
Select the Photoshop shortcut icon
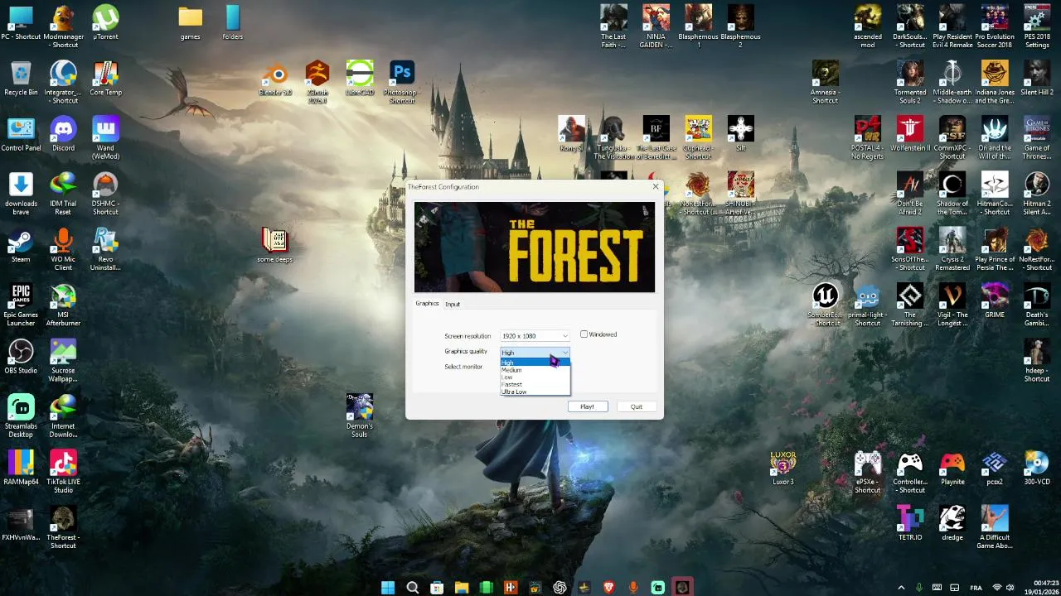tap(401, 82)
